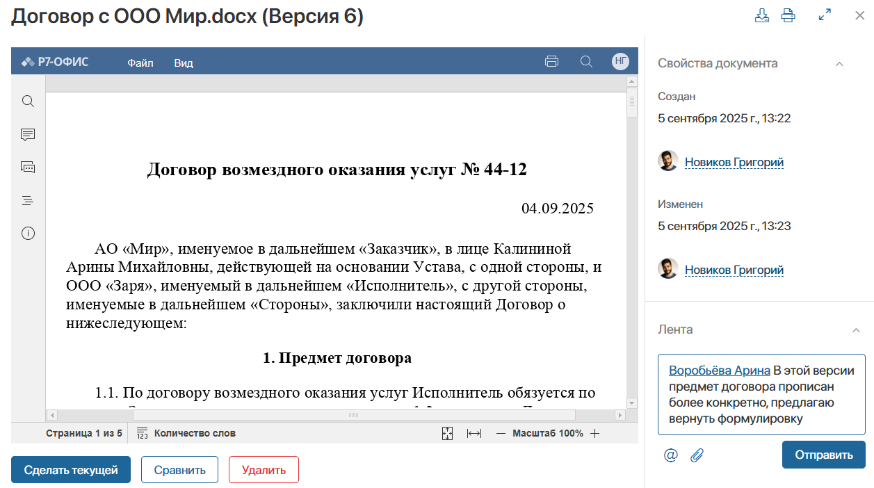Open the comments panel in left sidebar

pos(28,134)
